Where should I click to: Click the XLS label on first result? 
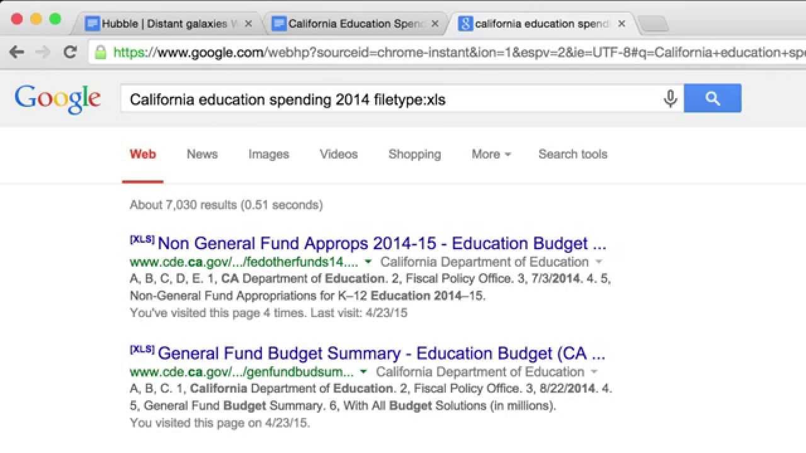point(142,239)
